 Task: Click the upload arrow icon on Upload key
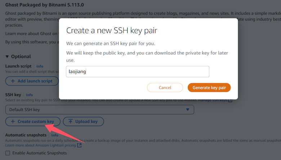[70, 121]
